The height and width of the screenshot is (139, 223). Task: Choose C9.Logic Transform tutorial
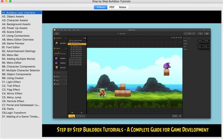click(22, 113)
